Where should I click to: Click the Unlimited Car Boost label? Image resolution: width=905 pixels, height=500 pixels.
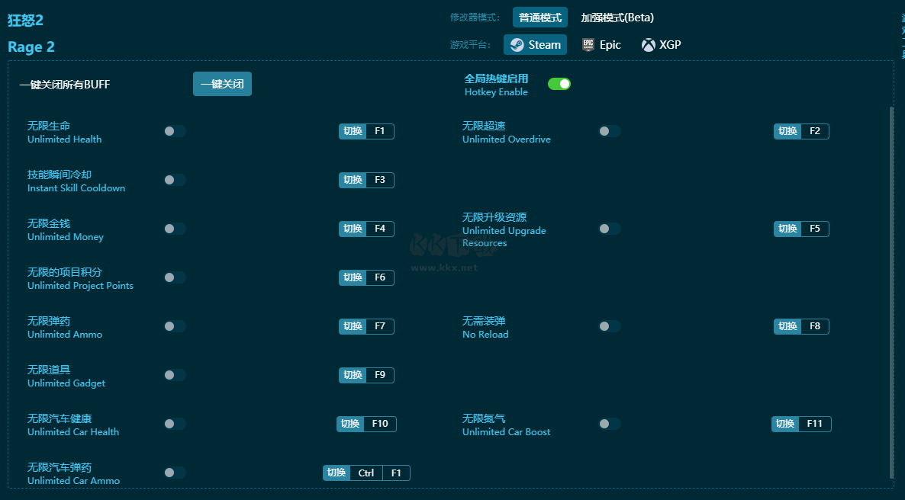[x=506, y=432]
